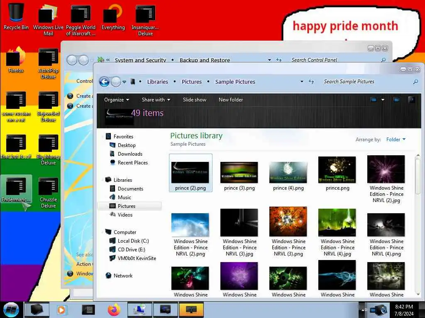425x318 pixels.
Task: Open Chuzzle Deluxe desktop icon
Action: point(48,192)
